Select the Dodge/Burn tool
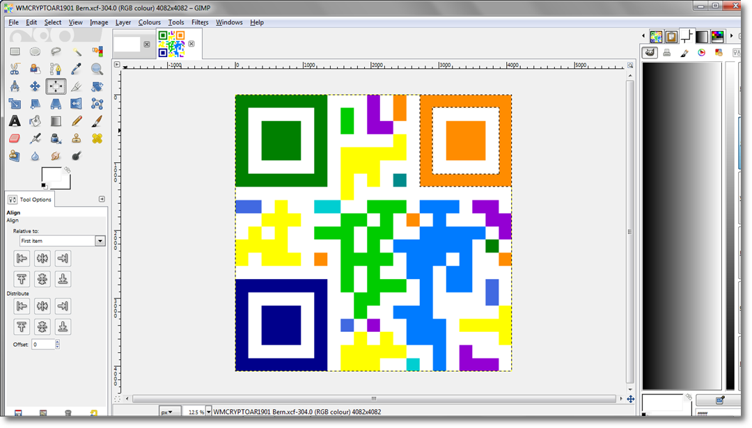The width and height of the screenshot is (752, 428). pyautogui.click(x=77, y=156)
